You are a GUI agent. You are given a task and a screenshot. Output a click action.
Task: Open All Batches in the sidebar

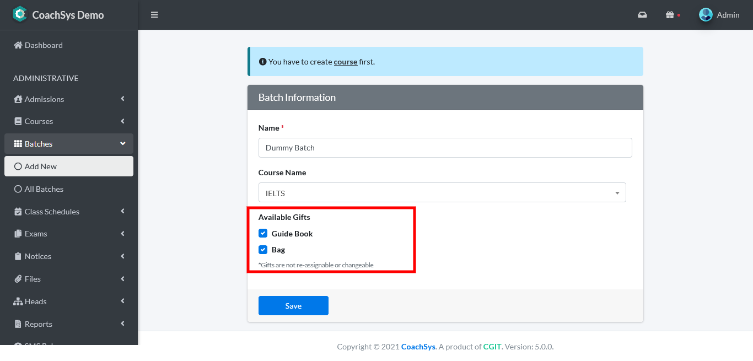click(44, 189)
